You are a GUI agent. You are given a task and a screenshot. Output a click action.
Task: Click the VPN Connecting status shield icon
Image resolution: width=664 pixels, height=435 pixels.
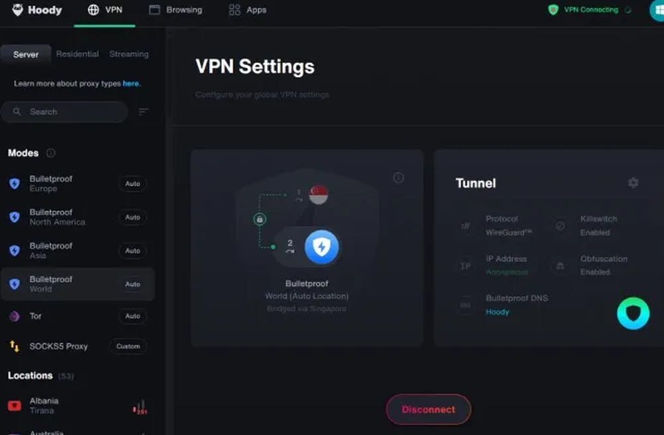click(553, 10)
